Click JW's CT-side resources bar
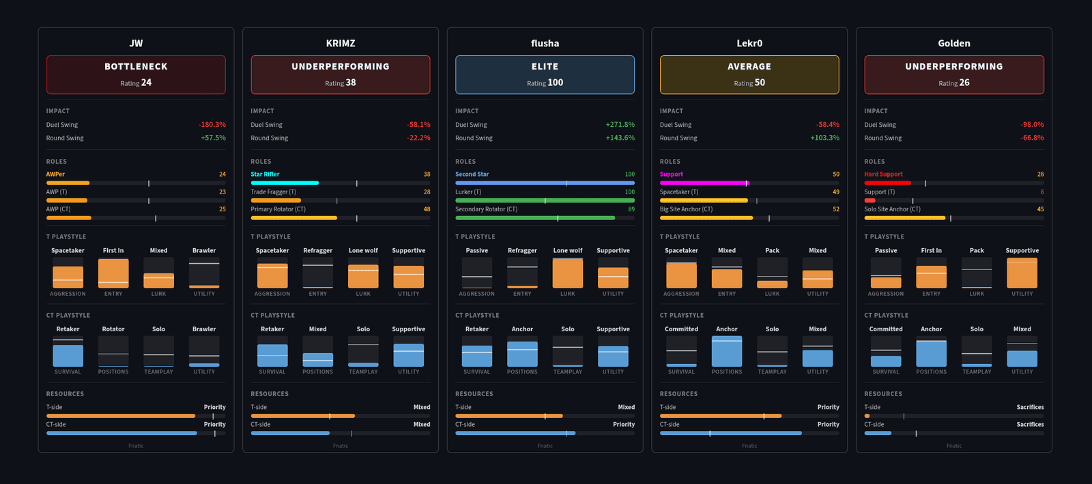Viewport: 1092px width, 484px height. coord(136,433)
